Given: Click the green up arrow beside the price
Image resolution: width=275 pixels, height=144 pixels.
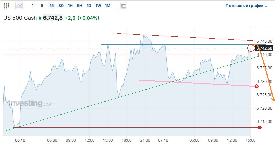Looking at the screenshot, I should pos(40,18).
